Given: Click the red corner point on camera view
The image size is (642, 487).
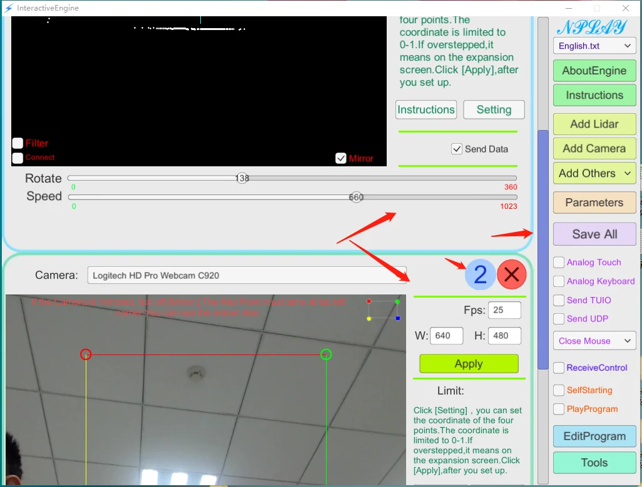Looking at the screenshot, I should 86,354.
